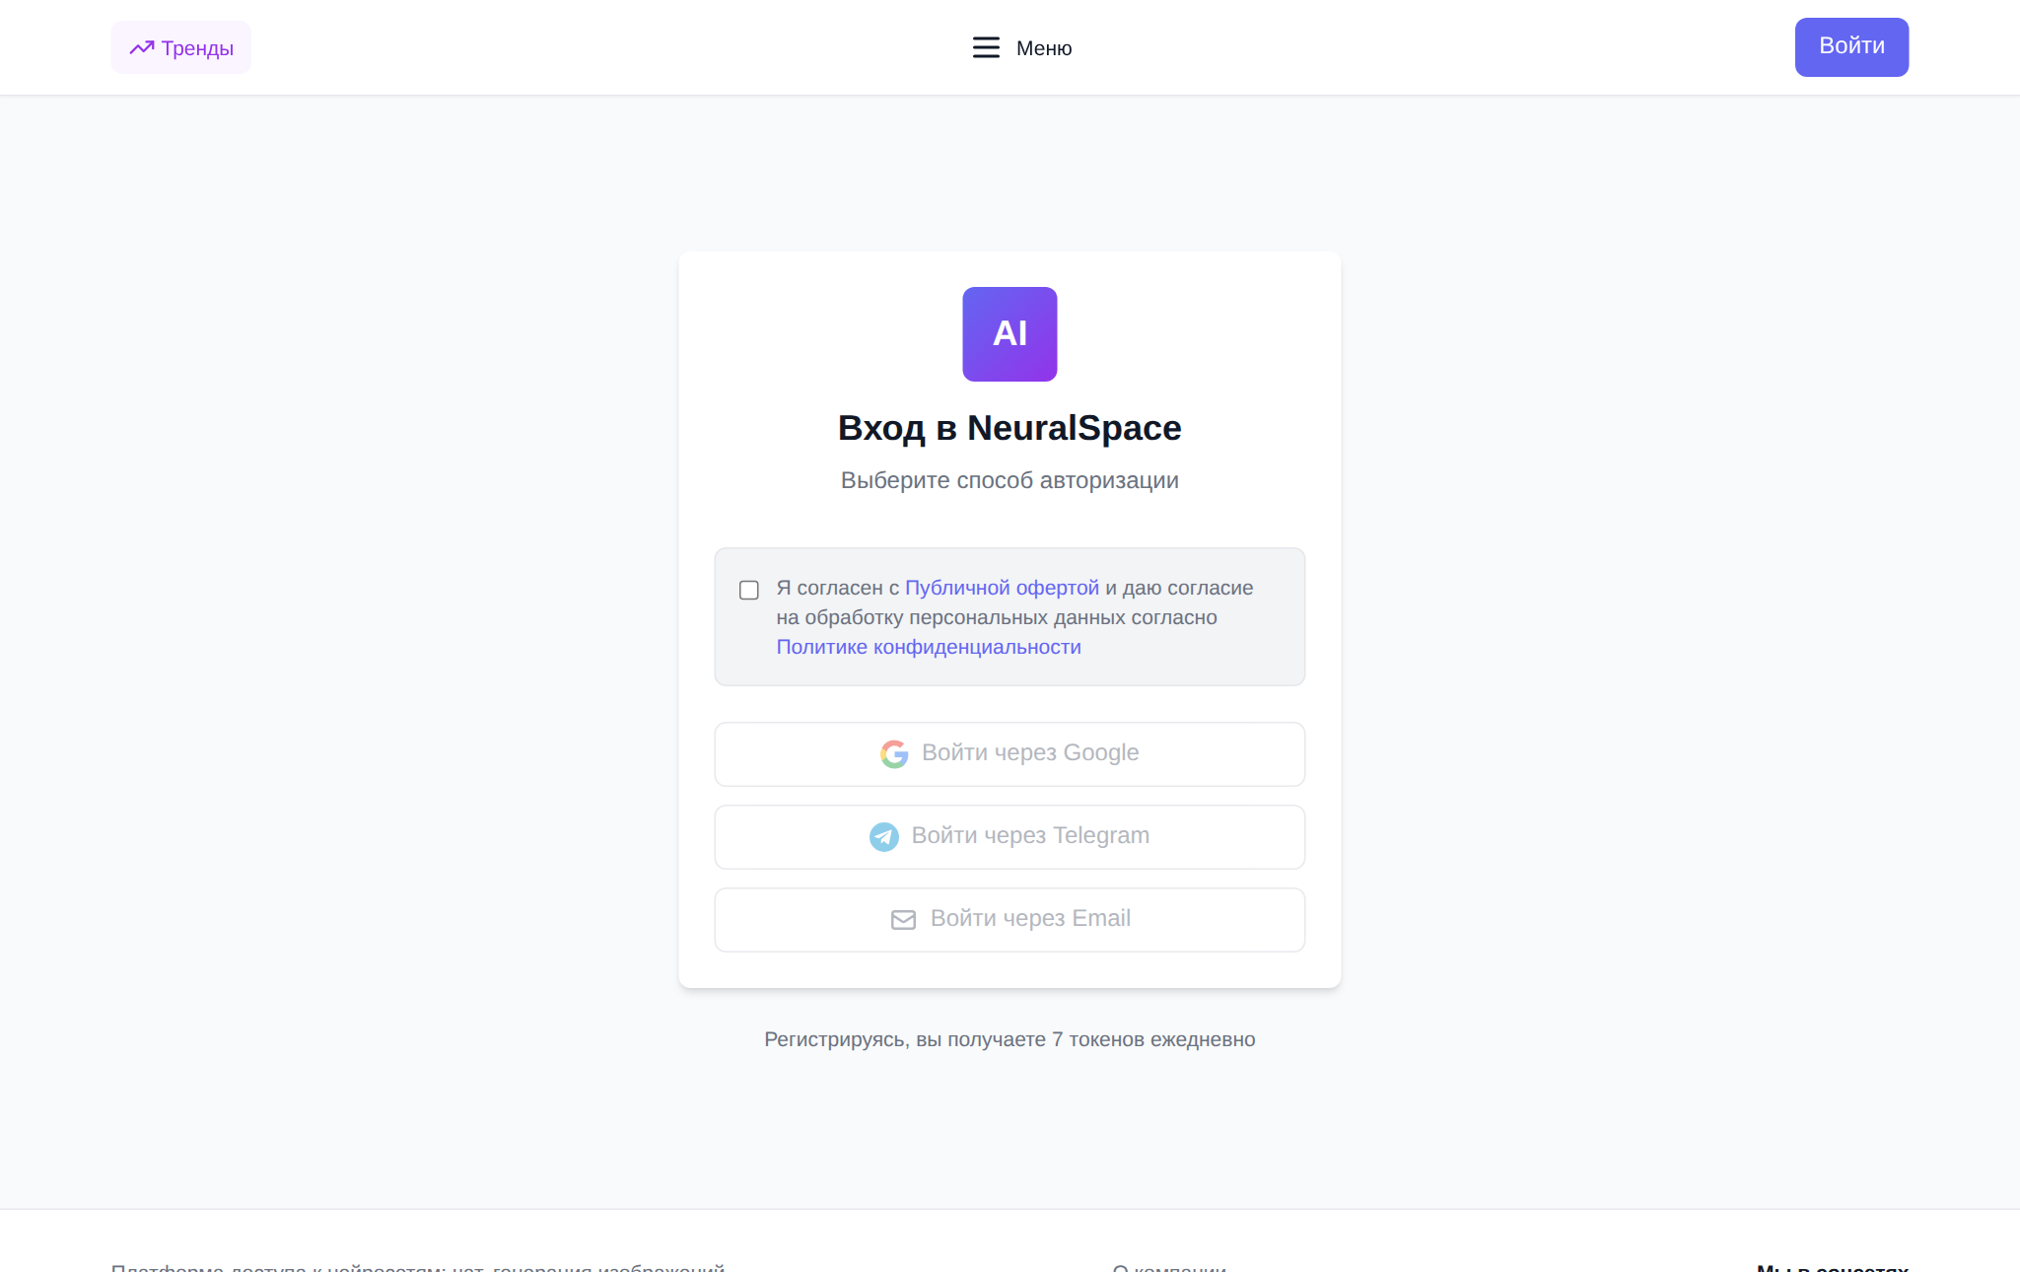Screen dimensions: 2020x1272
Task: Tick the agreement checkbox
Action: point(749,590)
